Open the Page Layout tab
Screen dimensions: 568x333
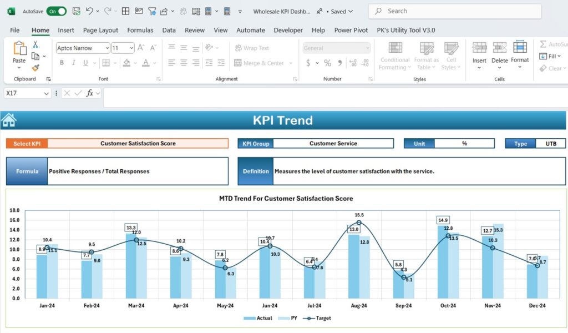100,30
